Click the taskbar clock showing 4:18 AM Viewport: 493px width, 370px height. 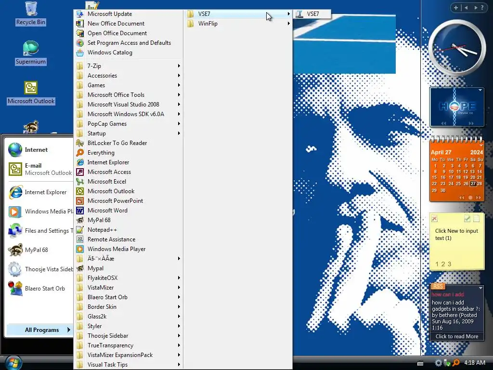[x=475, y=363]
